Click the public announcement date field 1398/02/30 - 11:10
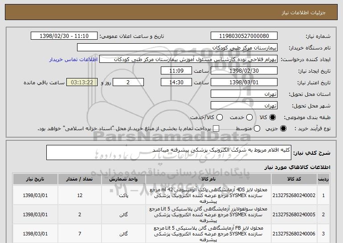This screenshot has height=243, width=343. pyautogui.click(x=64, y=36)
